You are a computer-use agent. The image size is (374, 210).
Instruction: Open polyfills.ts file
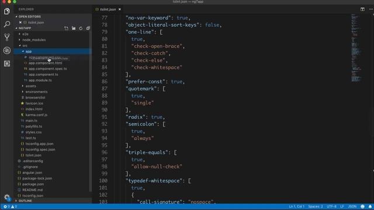point(34,127)
